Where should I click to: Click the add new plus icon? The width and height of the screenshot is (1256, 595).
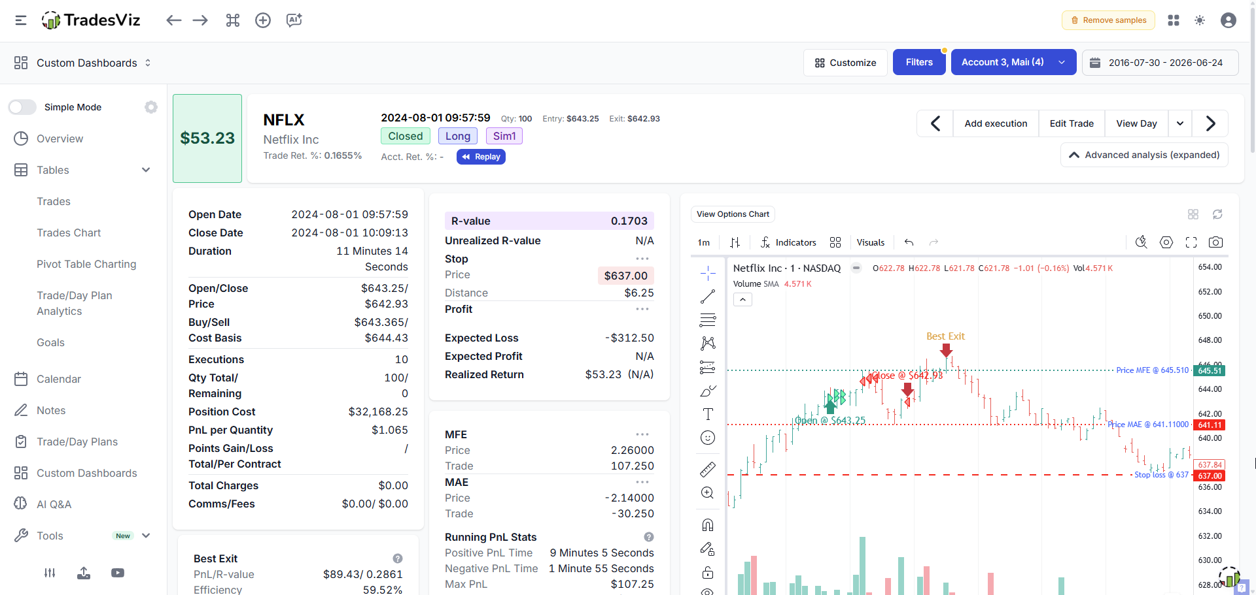tap(263, 20)
